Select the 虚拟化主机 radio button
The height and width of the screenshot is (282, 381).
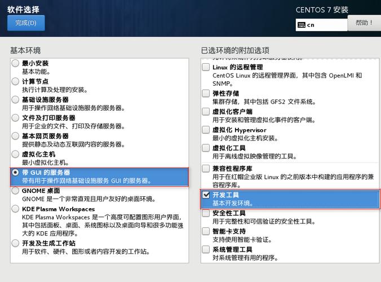(x=15, y=154)
